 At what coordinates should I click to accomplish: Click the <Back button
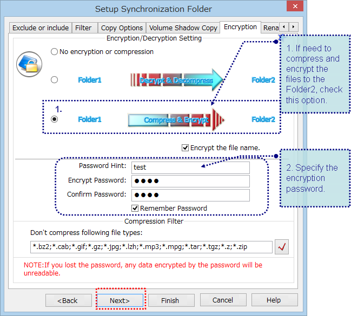[69, 300]
